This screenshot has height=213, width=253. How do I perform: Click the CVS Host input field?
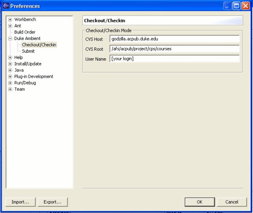(174, 39)
